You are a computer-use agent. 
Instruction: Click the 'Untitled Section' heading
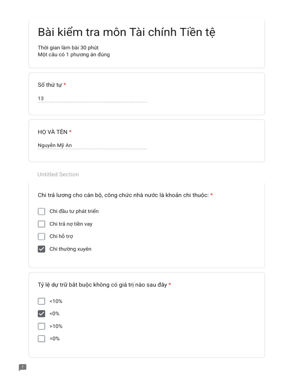[58, 174]
